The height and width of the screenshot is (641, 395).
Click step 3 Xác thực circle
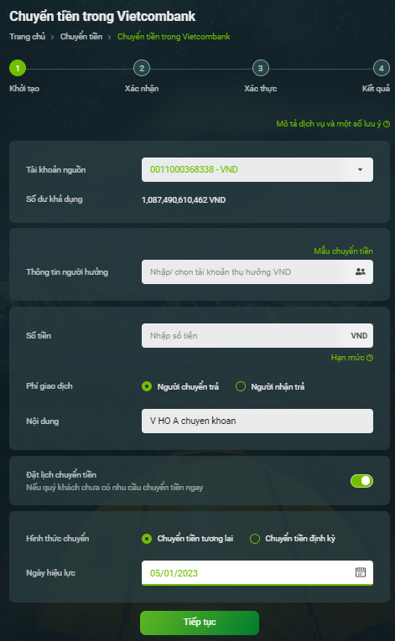tap(260, 68)
